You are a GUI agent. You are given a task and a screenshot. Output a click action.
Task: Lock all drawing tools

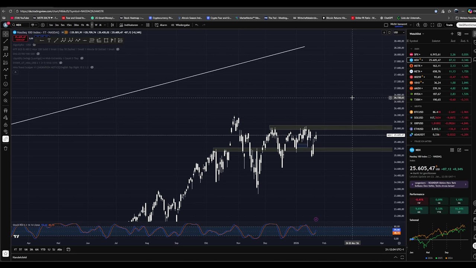point(6,125)
